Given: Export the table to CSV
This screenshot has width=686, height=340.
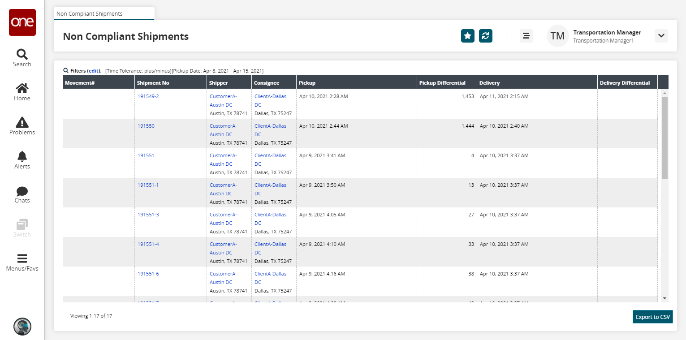Looking at the screenshot, I should [652, 317].
